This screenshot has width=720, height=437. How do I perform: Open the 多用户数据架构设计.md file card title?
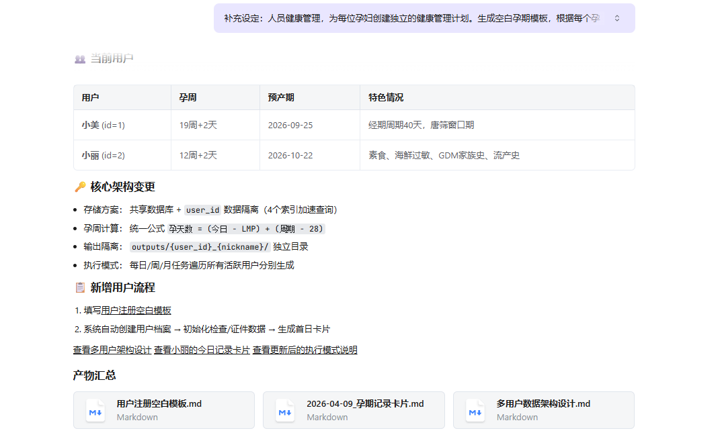pyautogui.click(x=543, y=403)
